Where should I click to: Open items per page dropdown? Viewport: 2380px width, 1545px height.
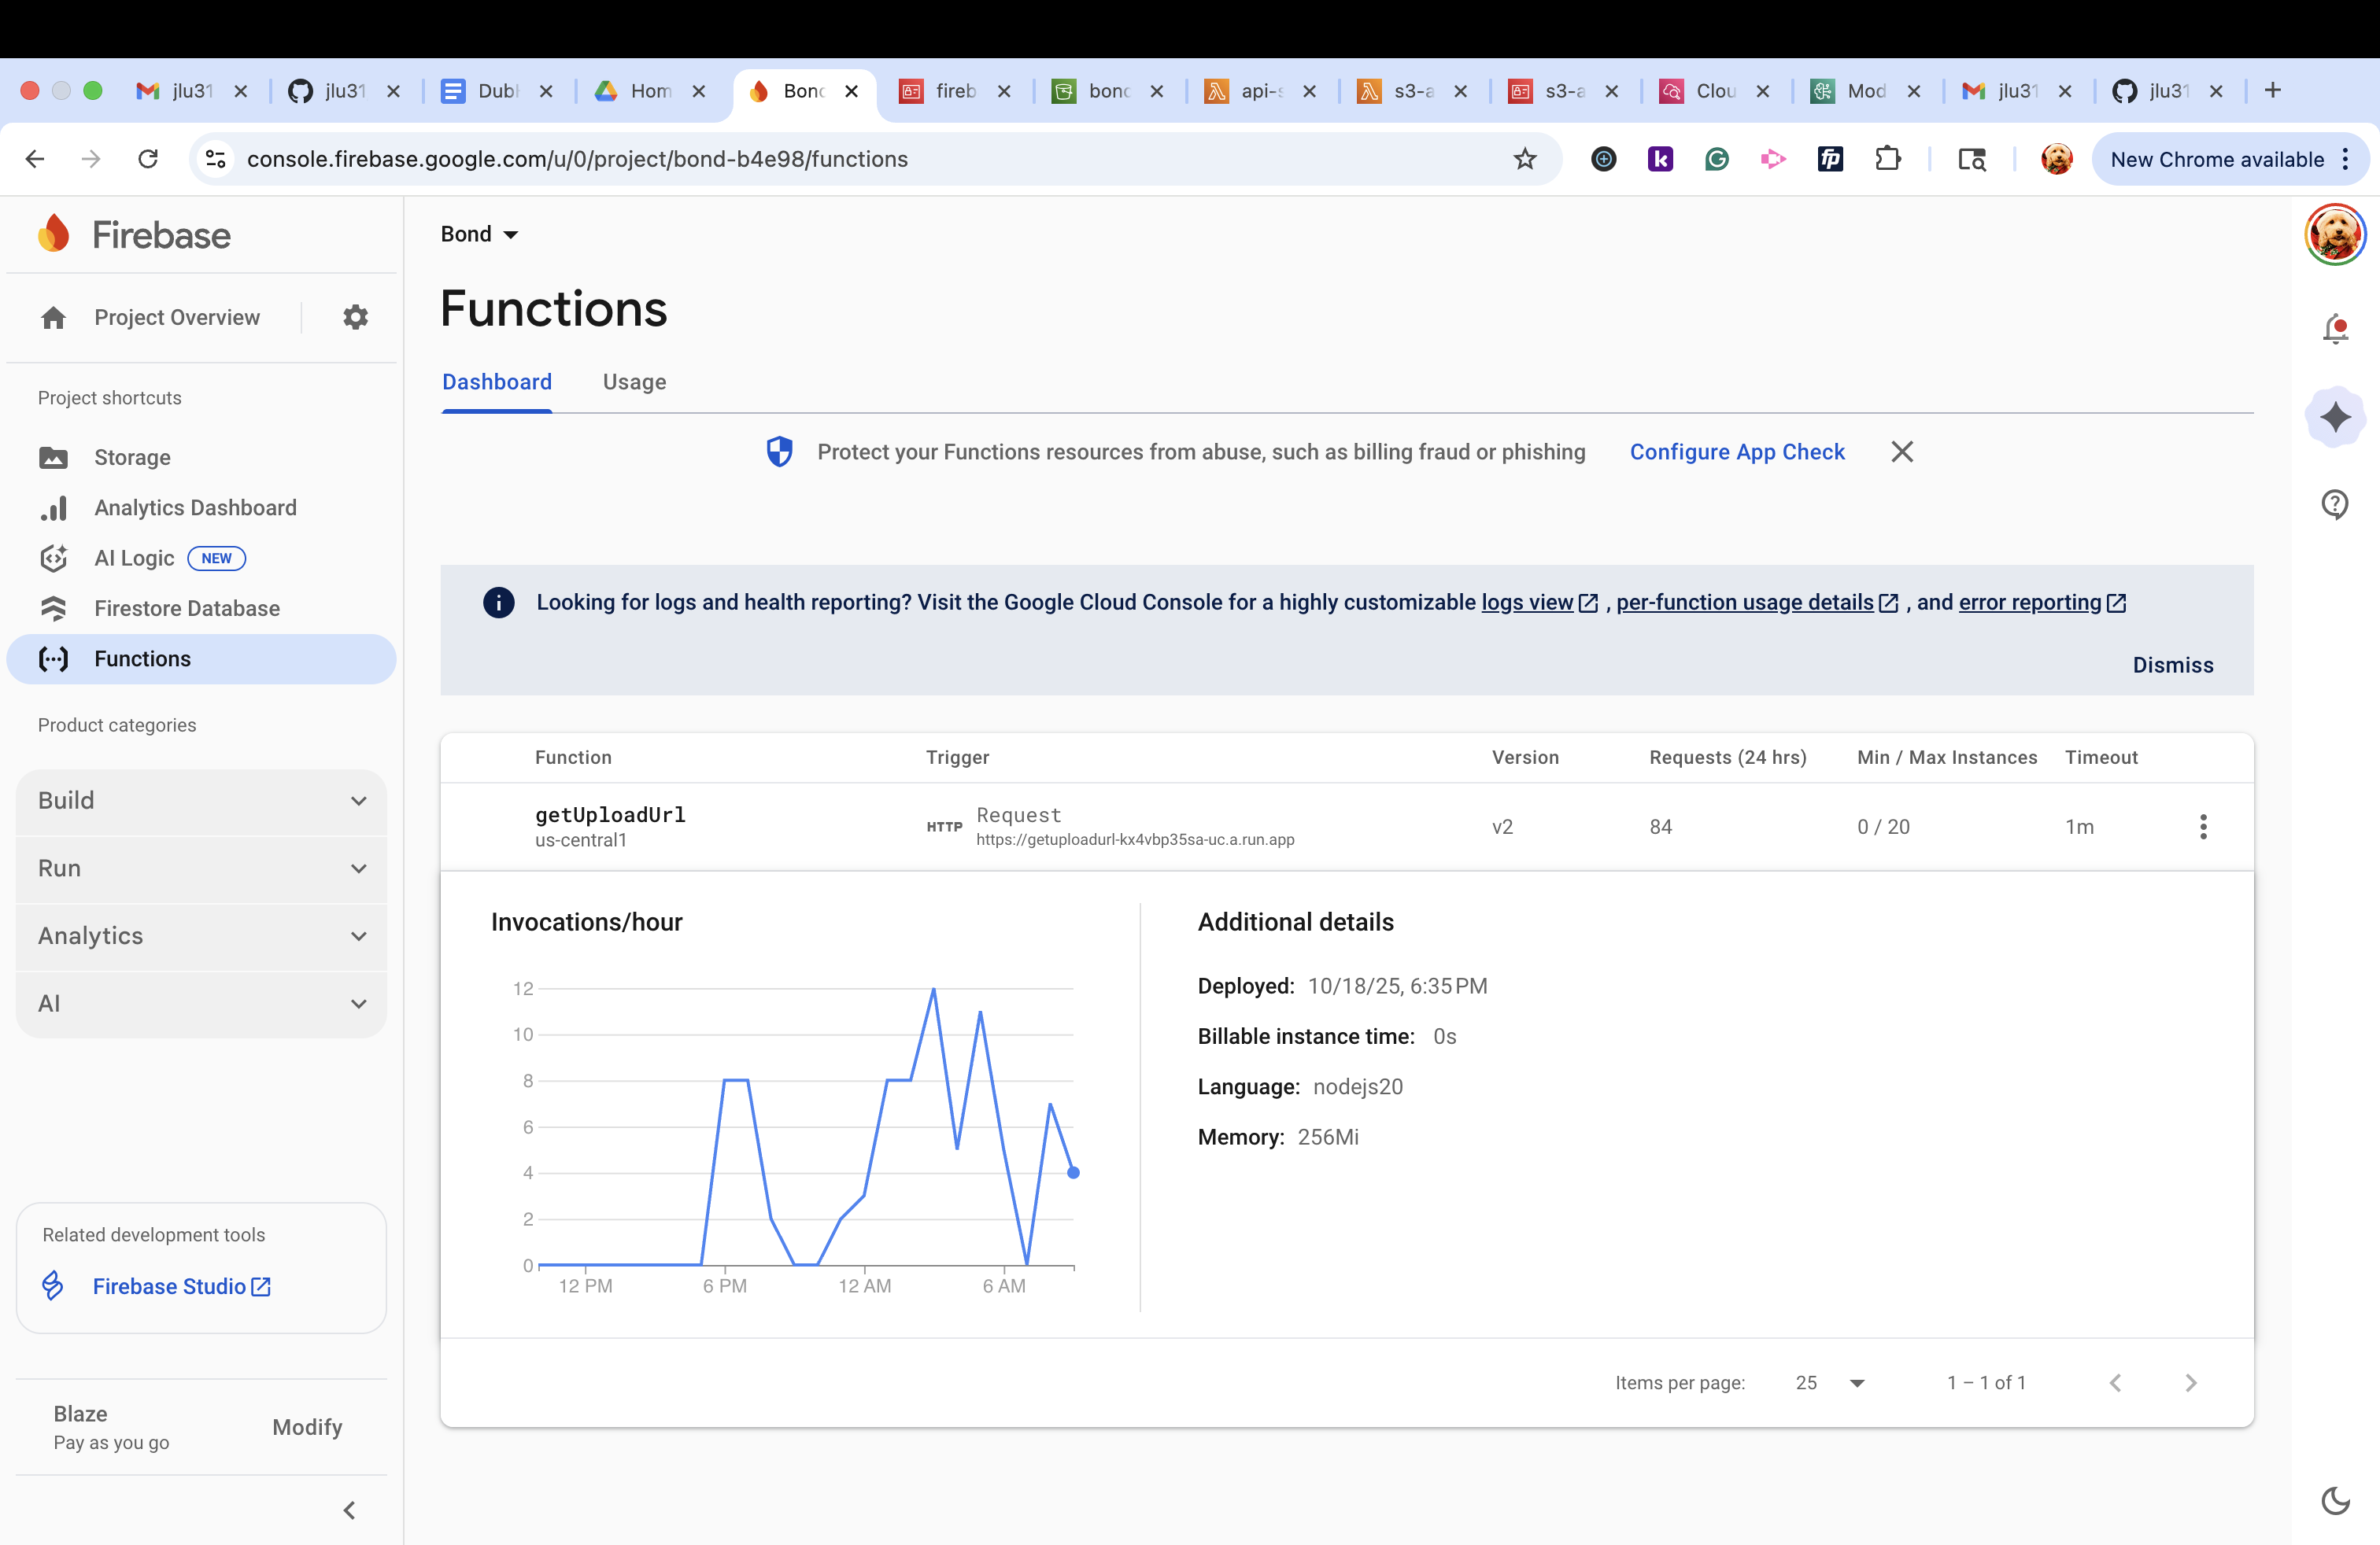pyautogui.click(x=1829, y=1382)
